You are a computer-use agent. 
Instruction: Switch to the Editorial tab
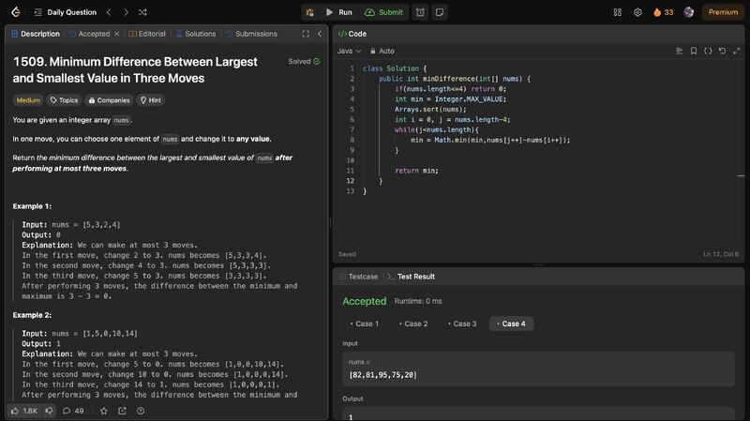pyautogui.click(x=147, y=34)
